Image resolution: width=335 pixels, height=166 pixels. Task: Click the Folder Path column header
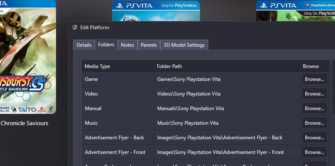[228, 66]
